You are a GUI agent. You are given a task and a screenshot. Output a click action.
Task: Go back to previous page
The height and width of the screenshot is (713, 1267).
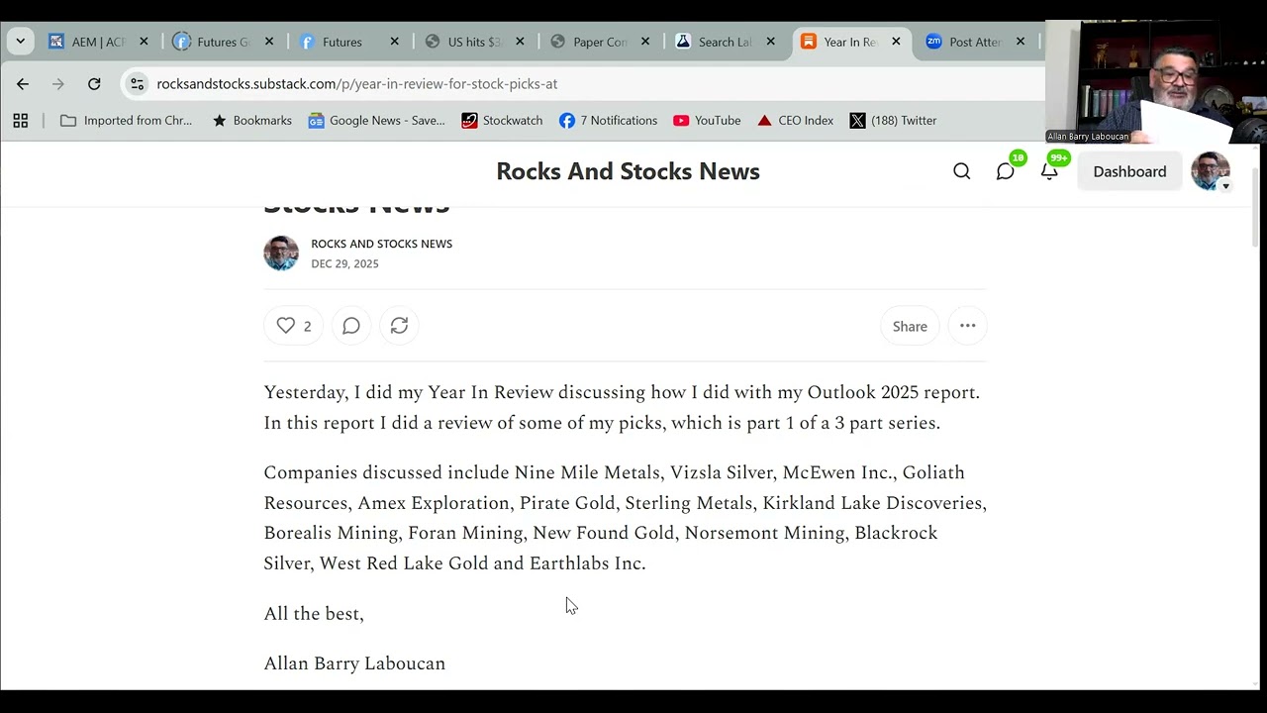pos(23,84)
